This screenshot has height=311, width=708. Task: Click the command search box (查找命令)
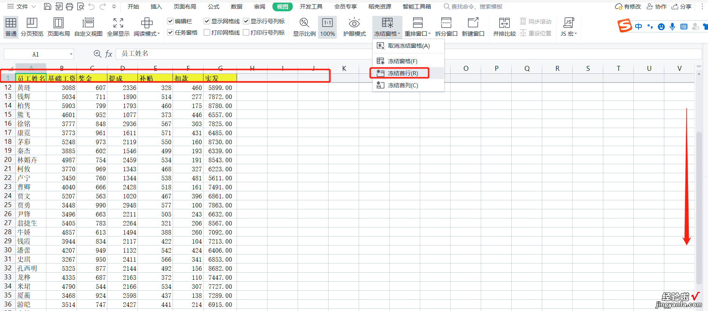tap(473, 6)
